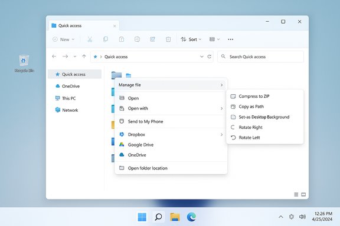Refresh the Quick access view
This screenshot has height=226, width=340.
(209, 56)
